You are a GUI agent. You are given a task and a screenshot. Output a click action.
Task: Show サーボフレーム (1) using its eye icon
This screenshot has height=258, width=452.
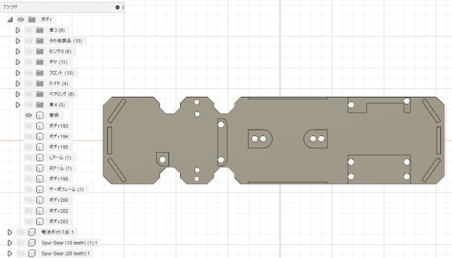[x=29, y=190]
